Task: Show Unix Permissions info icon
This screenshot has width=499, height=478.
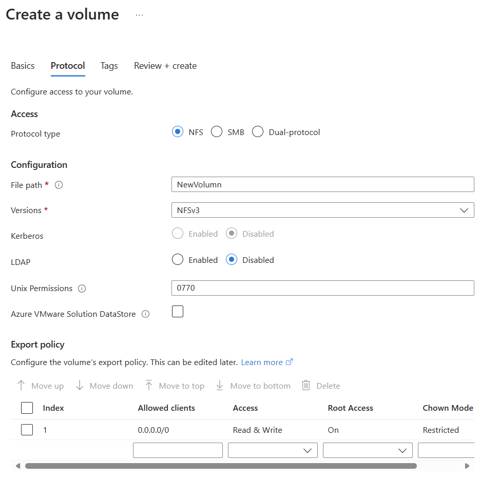Action: [x=82, y=289]
